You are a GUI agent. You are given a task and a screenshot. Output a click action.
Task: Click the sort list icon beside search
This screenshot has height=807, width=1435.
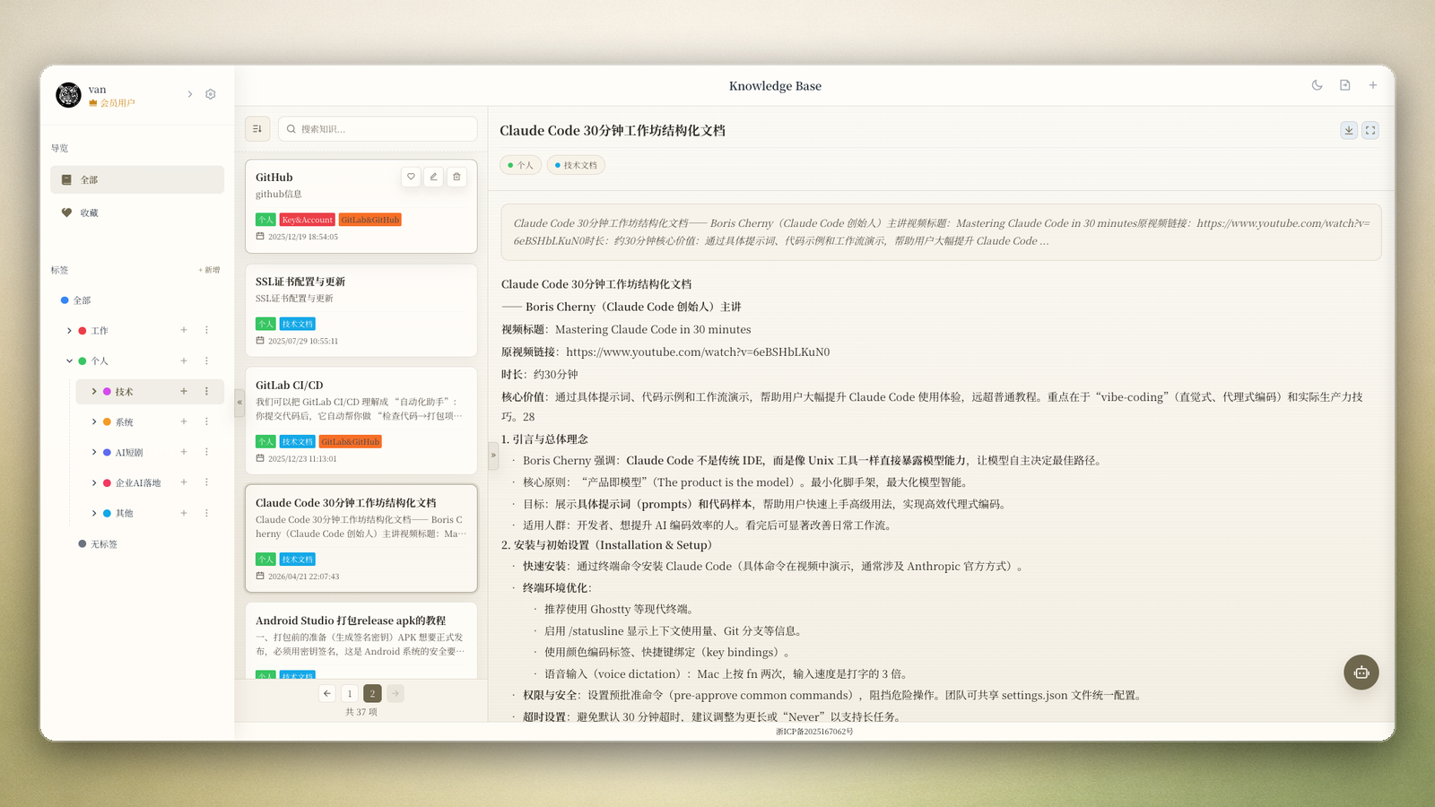257,129
